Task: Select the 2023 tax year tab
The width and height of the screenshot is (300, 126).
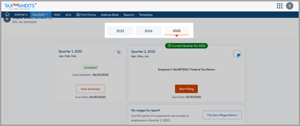Action: 120,31
